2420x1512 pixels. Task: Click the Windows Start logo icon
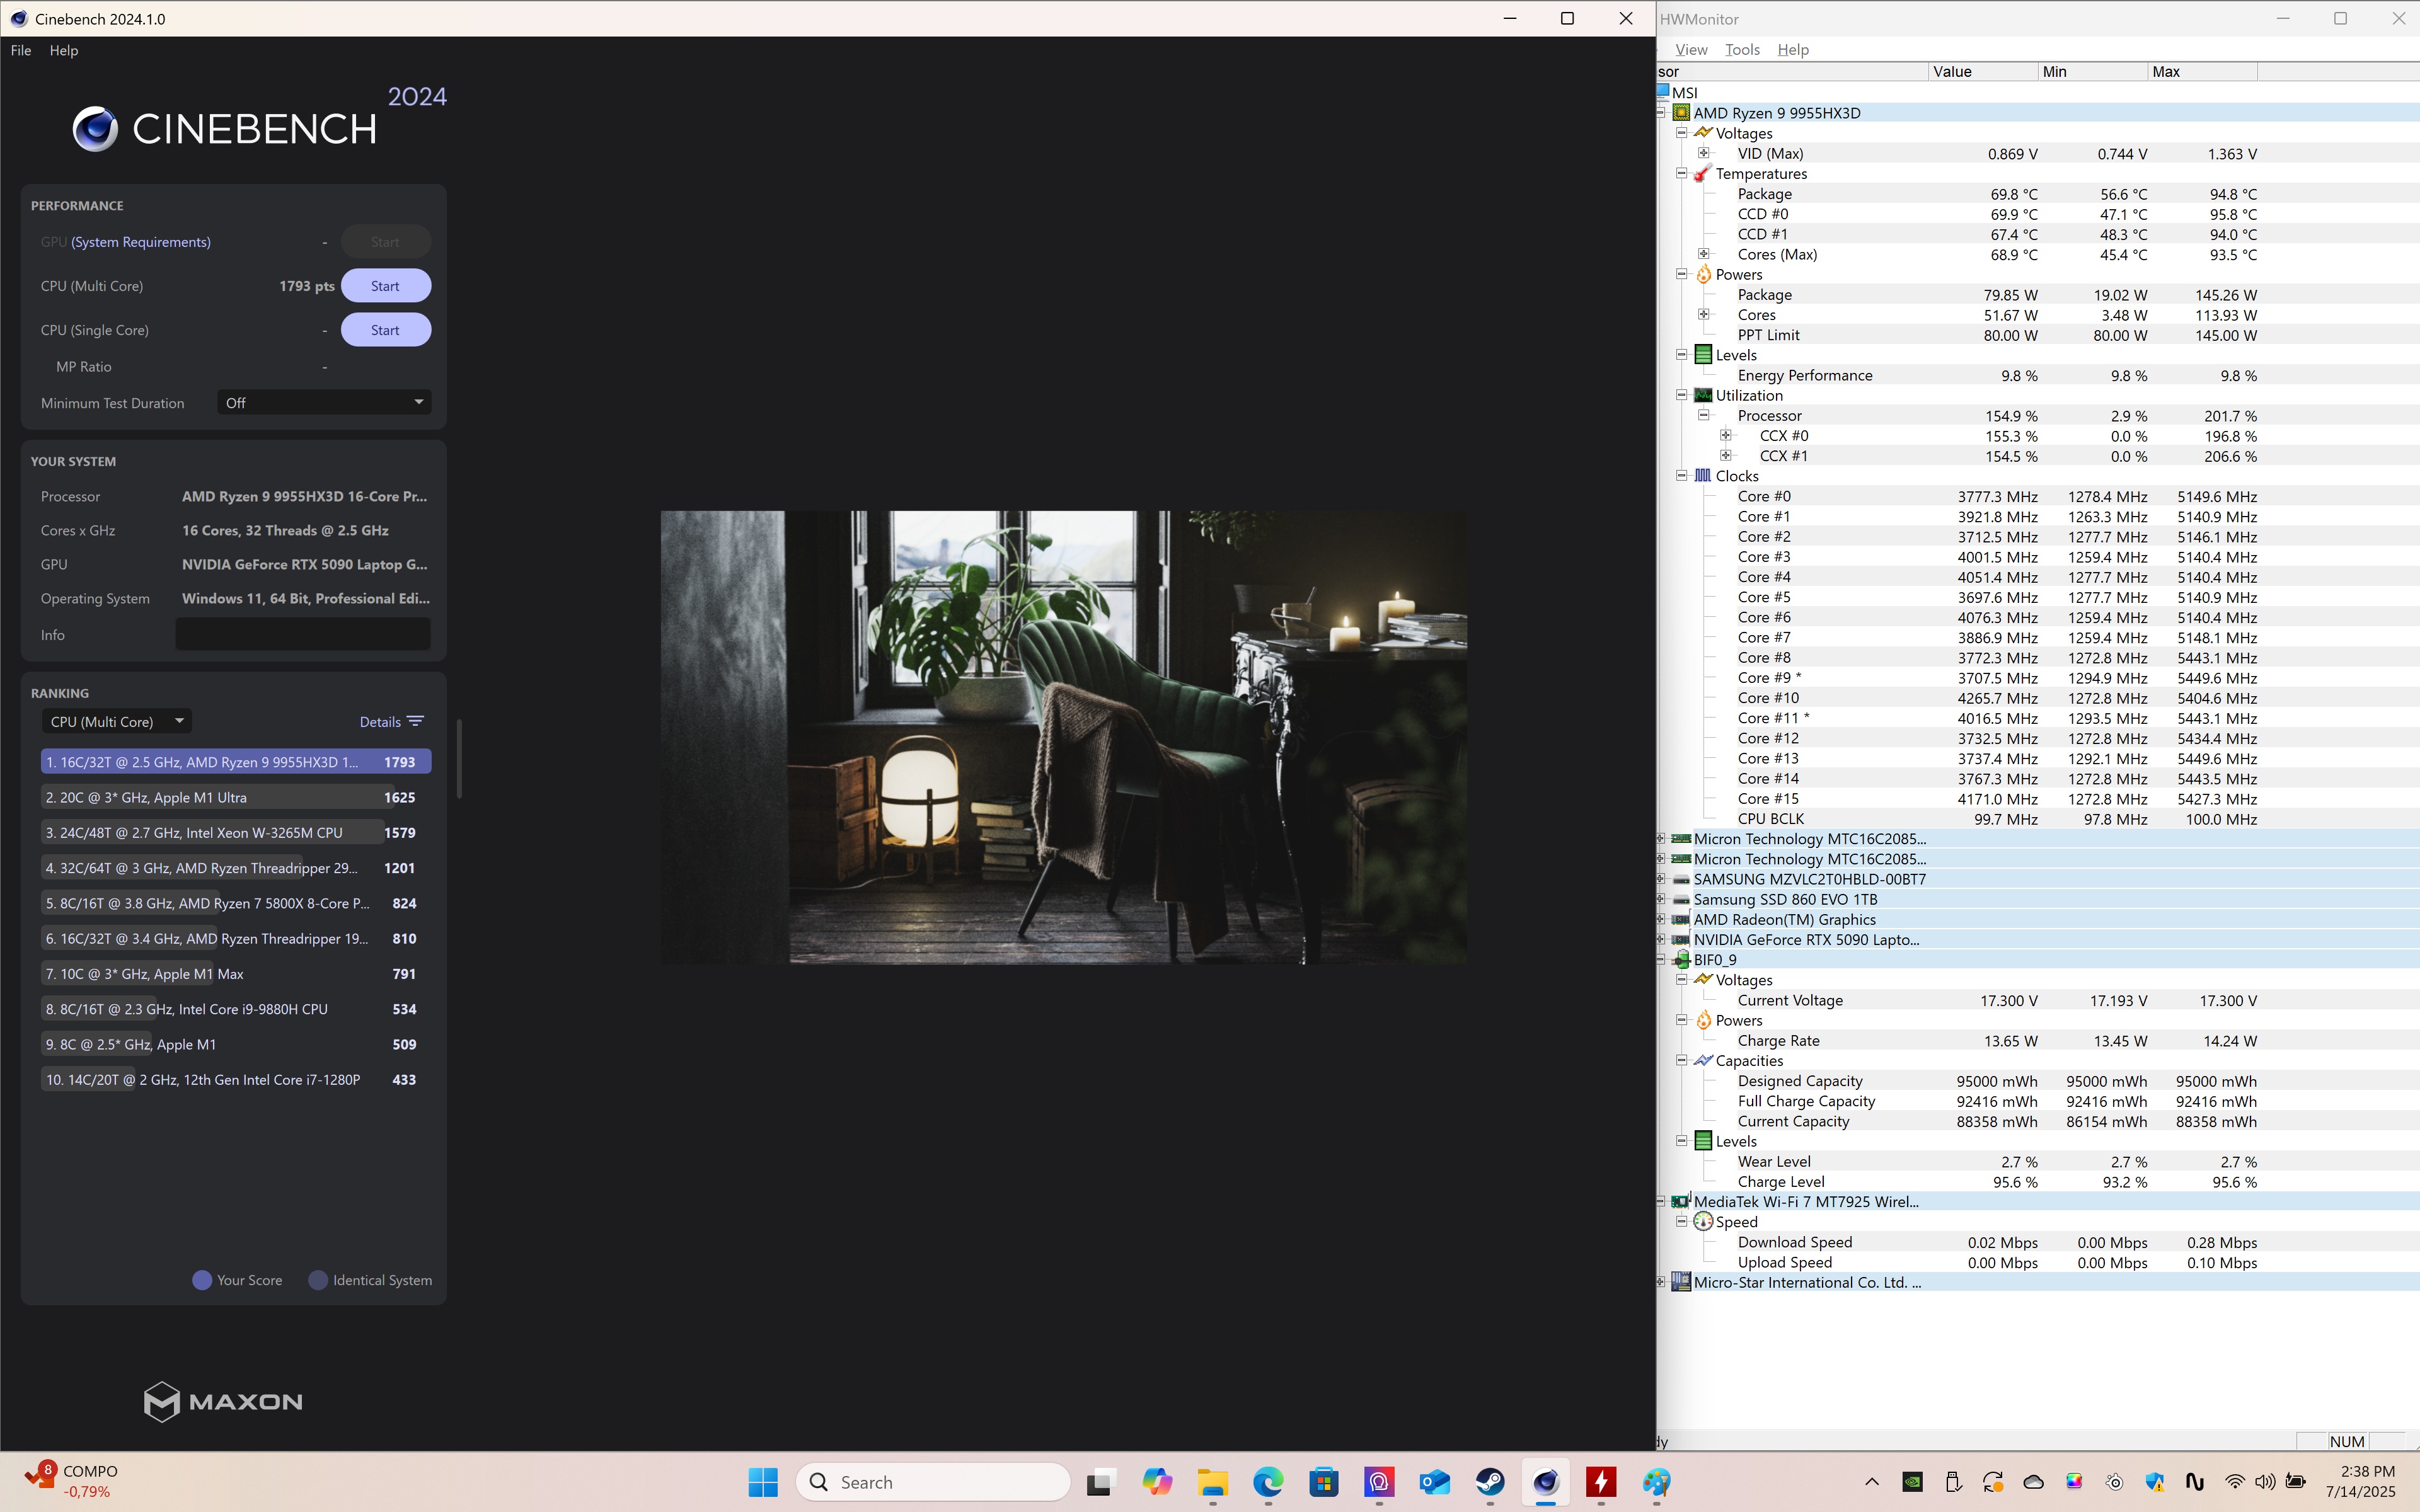(763, 1482)
